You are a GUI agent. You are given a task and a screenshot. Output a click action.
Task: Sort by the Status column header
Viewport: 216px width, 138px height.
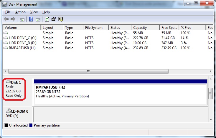pos(120,28)
